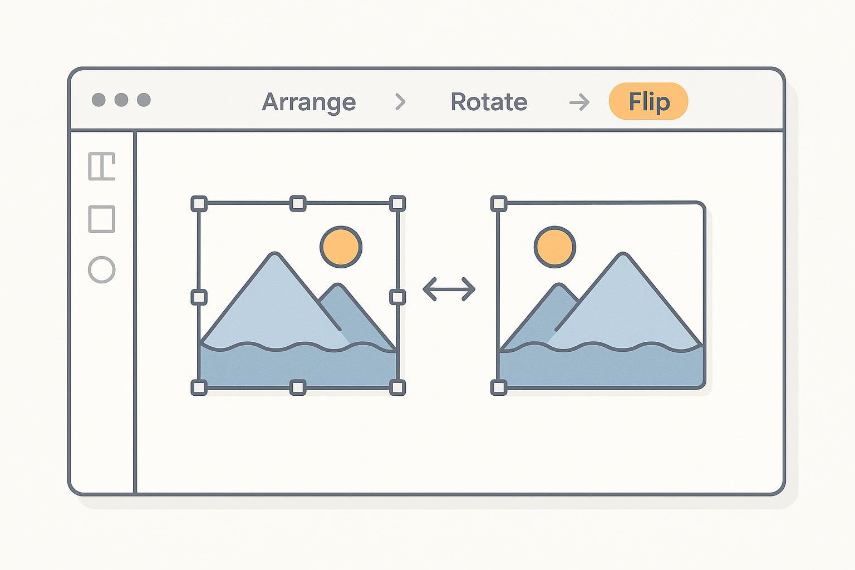Screen dimensions: 855x570
Task: Select the original mountain image on the left
Action: pos(267,312)
